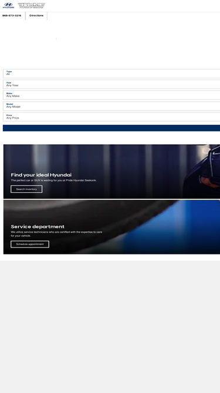Image resolution: width=220 pixels, height=393 pixels.
Task: Click the text 'The perfect car or SUV is waiting'
Action: pos(31,180)
